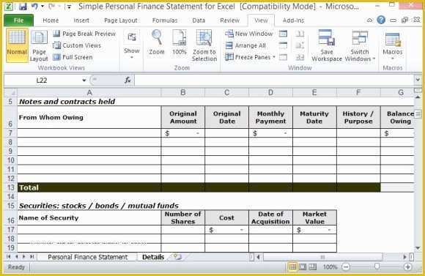Expand the formula bar
This screenshot has width=425, height=276.
pos(418,80)
